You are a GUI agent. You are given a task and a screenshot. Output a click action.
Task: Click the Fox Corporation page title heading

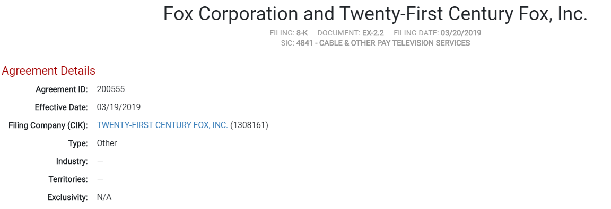click(375, 14)
